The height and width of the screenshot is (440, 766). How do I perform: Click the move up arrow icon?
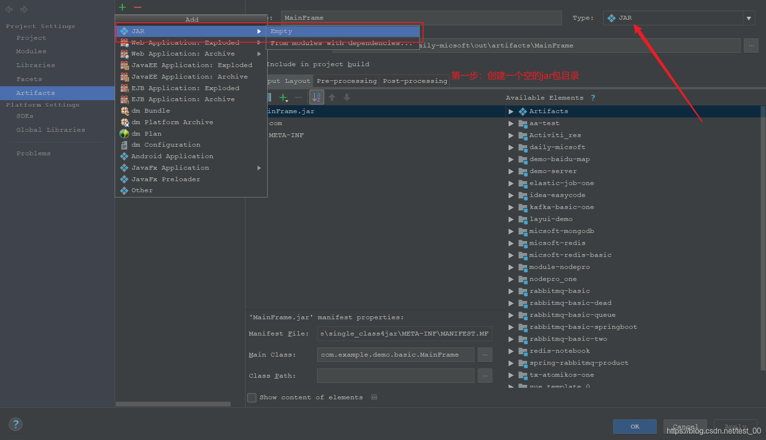point(332,97)
